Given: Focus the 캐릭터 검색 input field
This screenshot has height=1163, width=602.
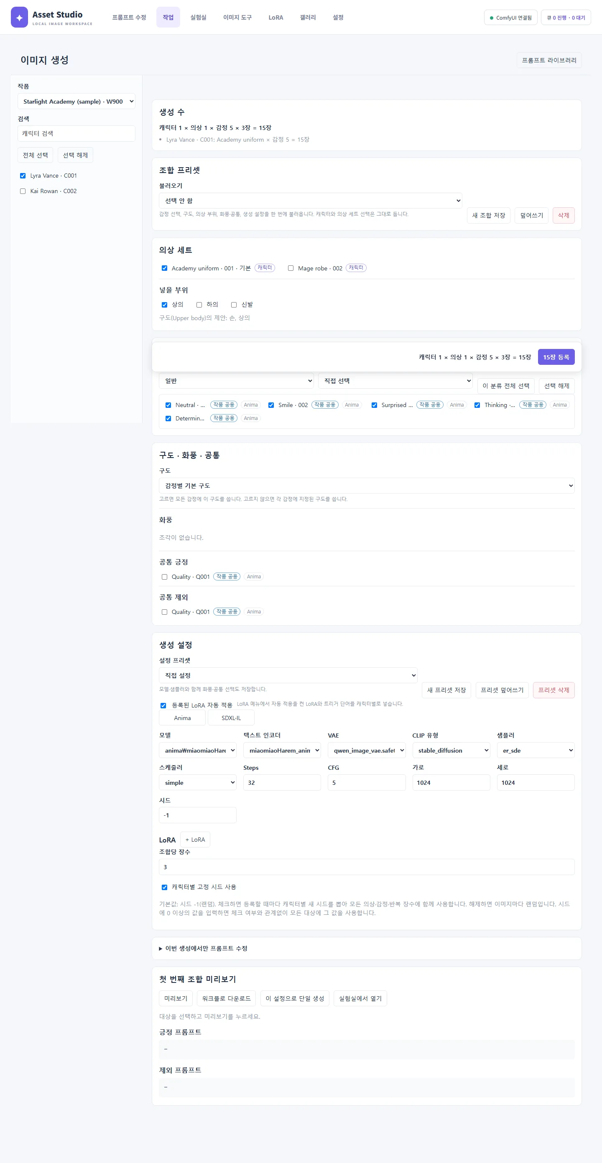Looking at the screenshot, I should pyautogui.click(x=77, y=134).
